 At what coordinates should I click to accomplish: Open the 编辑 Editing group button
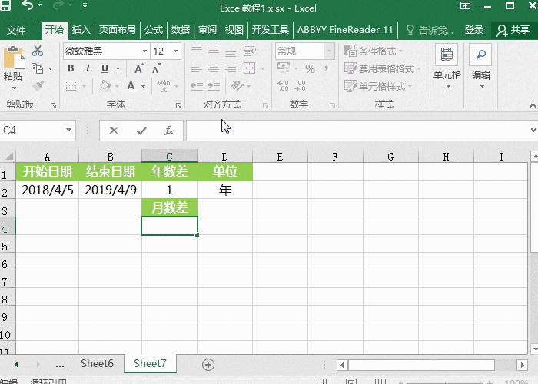(x=480, y=67)
